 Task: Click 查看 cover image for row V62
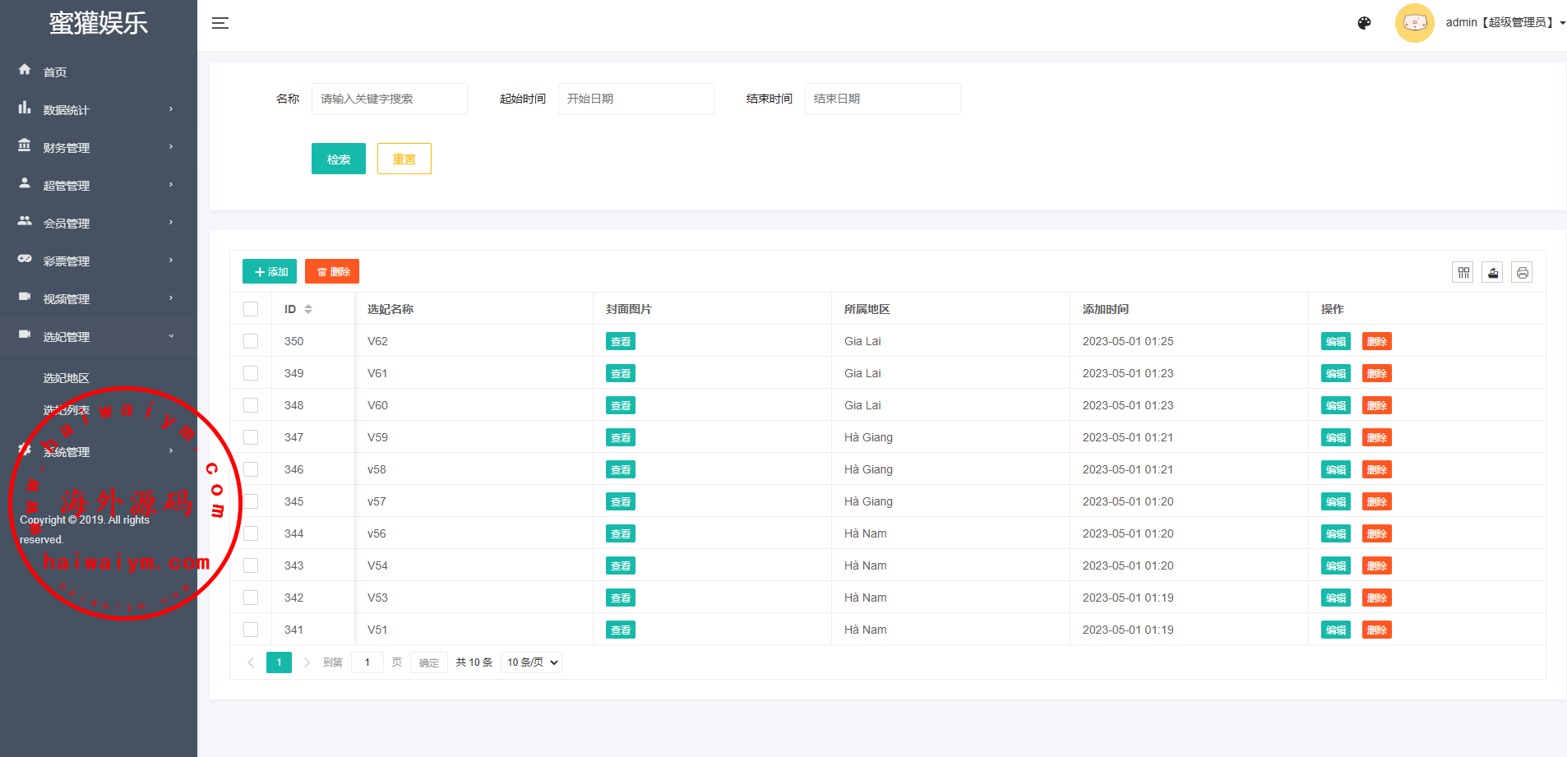tap(621, 342)
